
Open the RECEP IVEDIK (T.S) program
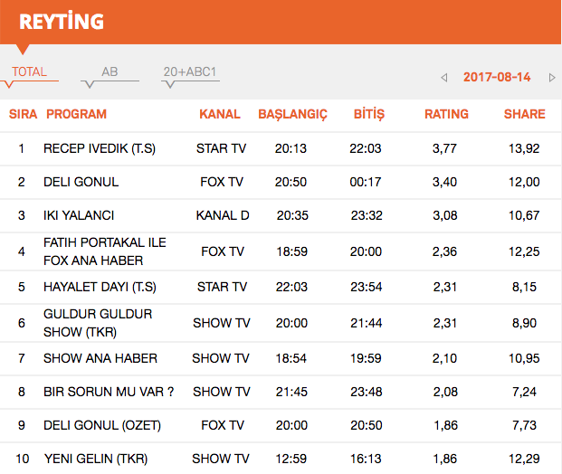click(100, 148)
